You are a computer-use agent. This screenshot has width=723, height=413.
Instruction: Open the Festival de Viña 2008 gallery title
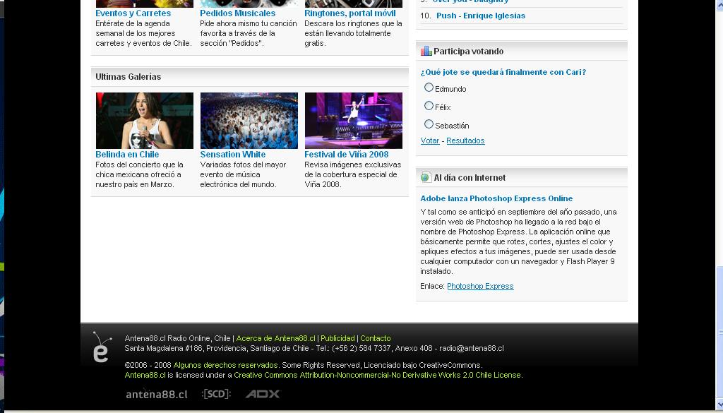tap(346, 155)
